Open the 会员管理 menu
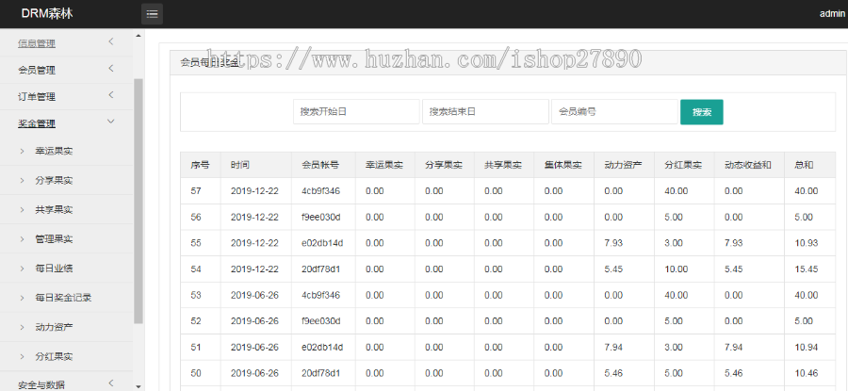Image resolution: width=848 pixels, height=391 pixels. [x=37, y=71]
